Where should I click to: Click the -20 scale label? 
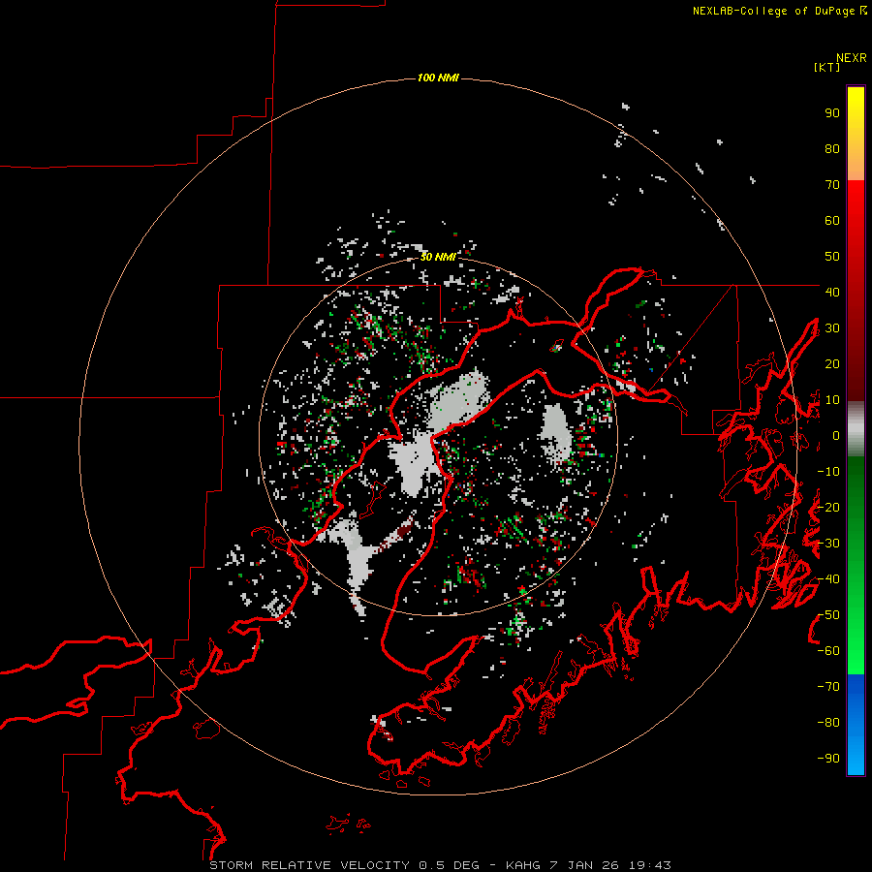click(828, 507)
